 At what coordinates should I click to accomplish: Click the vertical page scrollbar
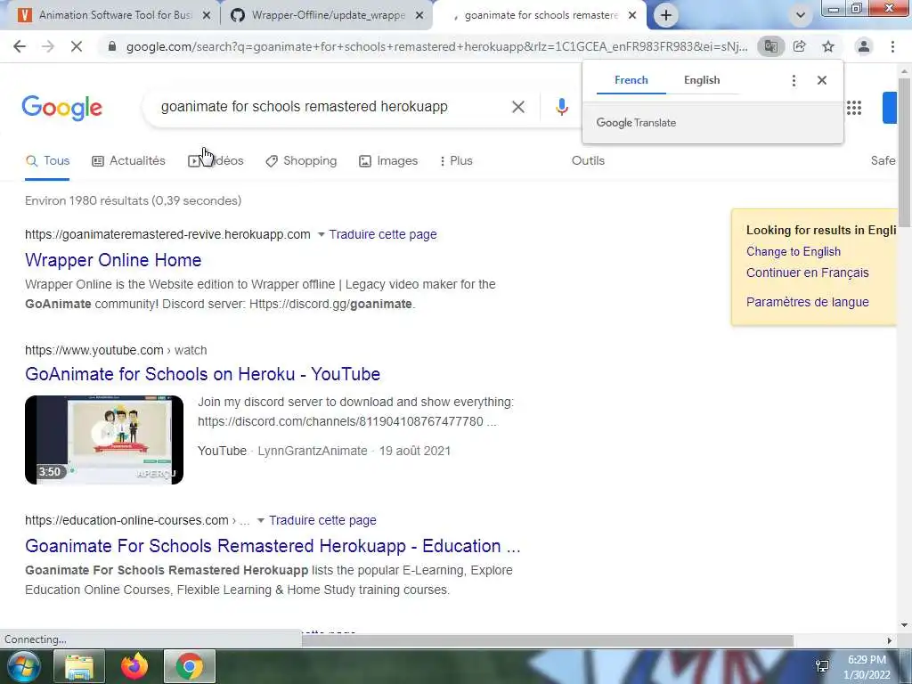(904, 151)
